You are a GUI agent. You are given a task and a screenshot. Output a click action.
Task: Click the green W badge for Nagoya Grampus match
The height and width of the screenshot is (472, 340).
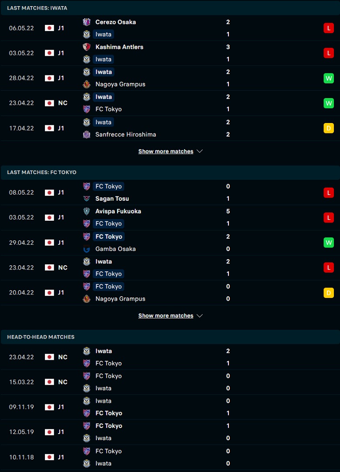(x=329, y=78)
